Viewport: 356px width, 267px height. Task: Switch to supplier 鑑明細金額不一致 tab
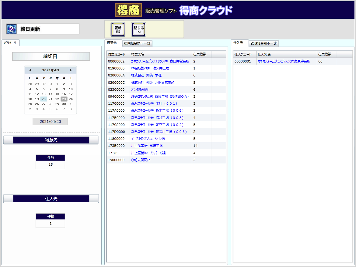point(264,43)
